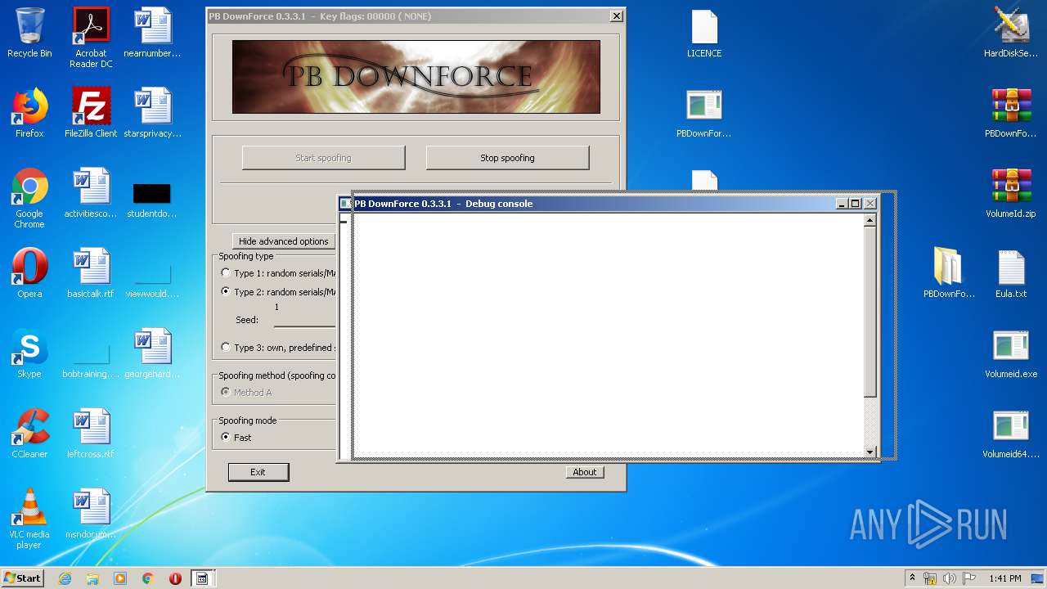The height and width of the screenshot is (589, 1047).
Task: Switch to PB DownForce taskbar button
Action: coord(201,578)
